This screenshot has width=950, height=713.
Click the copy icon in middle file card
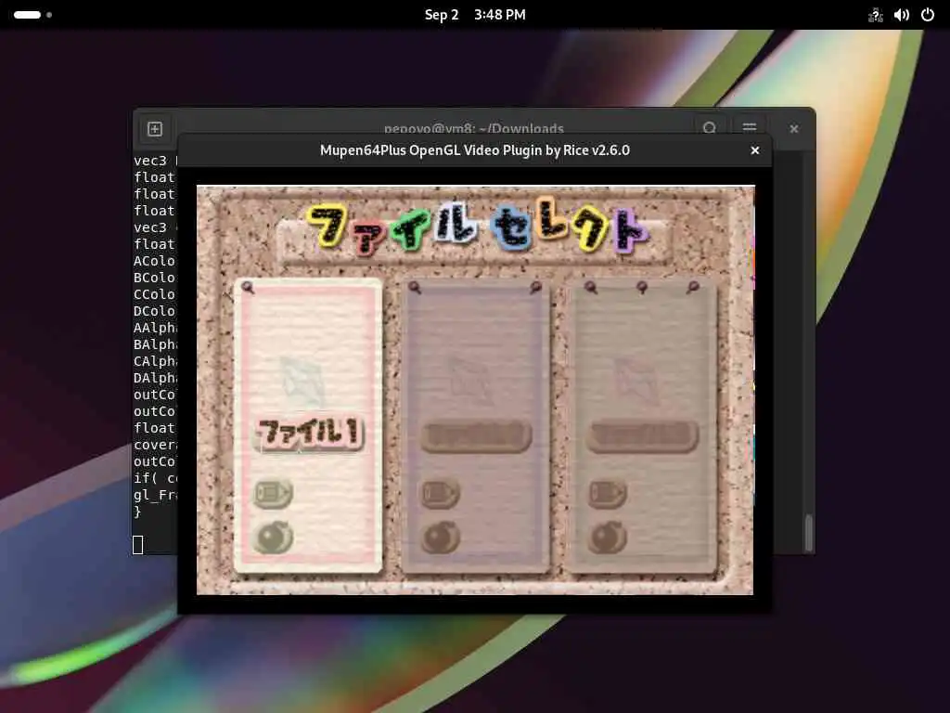pyautogui.click(x=441, y=493)
